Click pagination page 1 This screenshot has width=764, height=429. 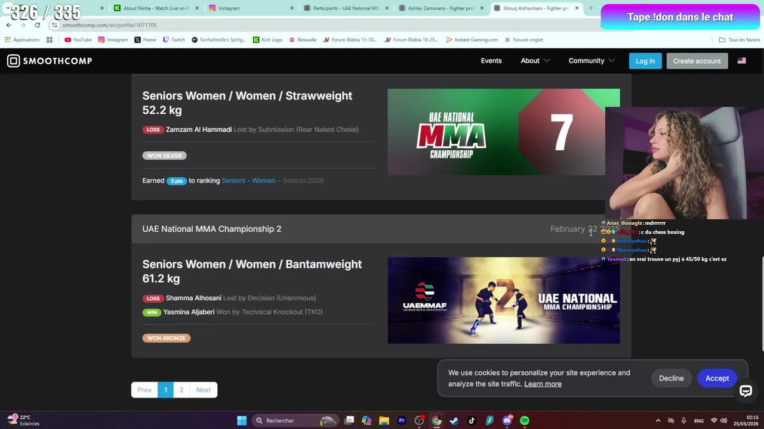165,390
